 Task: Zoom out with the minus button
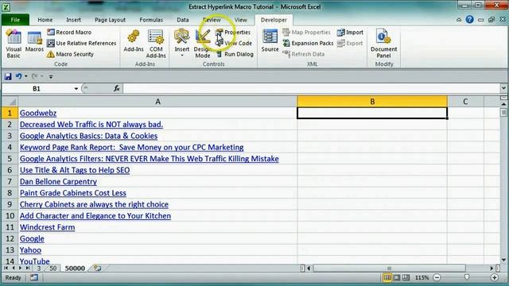437,277
